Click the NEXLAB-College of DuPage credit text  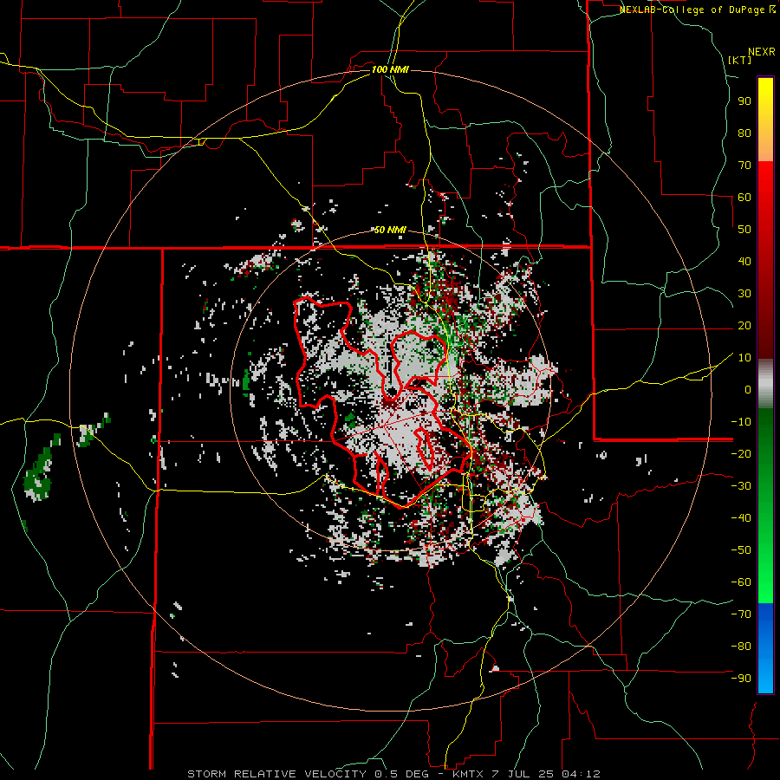(x=692, y=10)
